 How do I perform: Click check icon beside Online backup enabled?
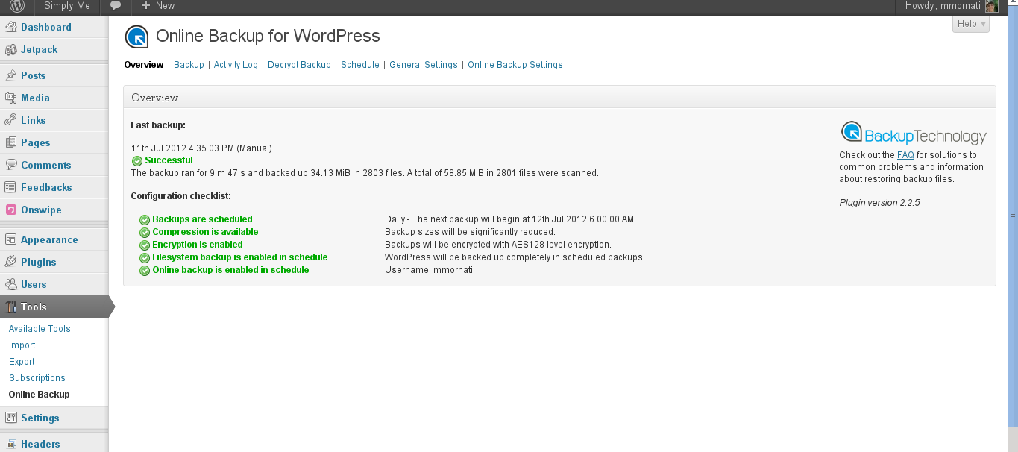tap(145, 270)
